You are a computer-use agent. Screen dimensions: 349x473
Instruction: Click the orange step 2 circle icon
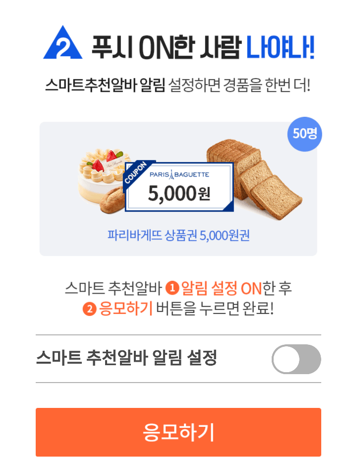point(89,309)
